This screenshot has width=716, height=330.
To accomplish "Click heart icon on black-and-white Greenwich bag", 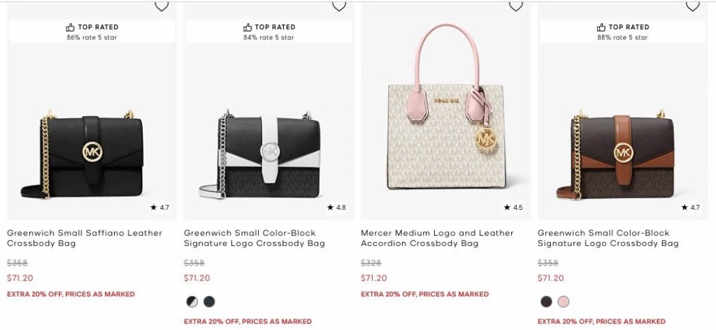I will click(x=339, y=6).
